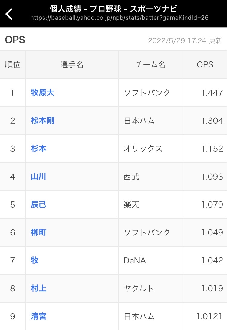
Task: Open player link 清宮
Action: [38, 316]
